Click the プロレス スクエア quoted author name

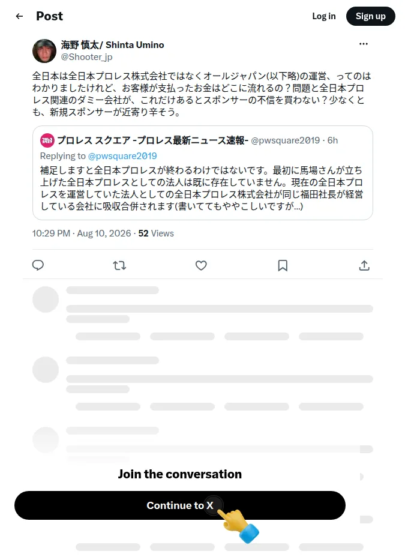tap(152, 140)
